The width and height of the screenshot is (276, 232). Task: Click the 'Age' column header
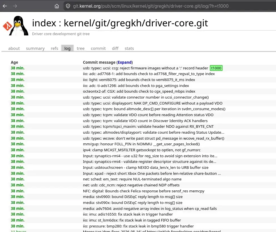[14, 62]
